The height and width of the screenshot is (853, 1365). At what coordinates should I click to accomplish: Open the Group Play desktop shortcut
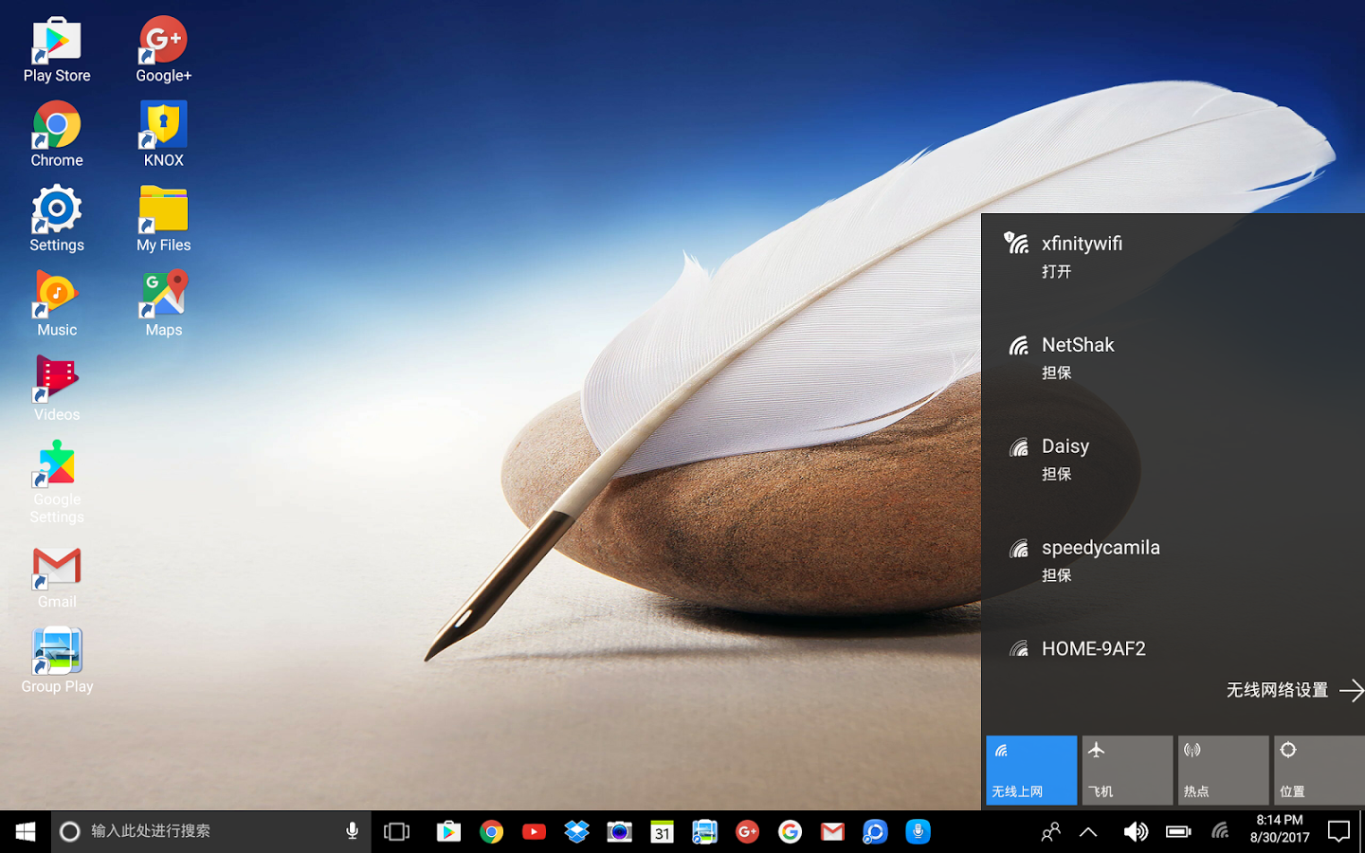coord(57,661)
